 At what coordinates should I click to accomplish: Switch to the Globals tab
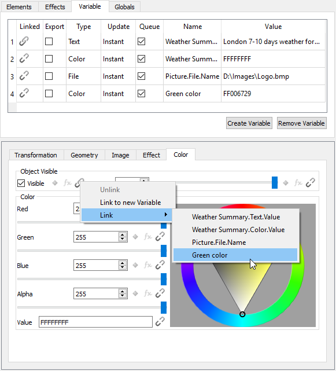coord(124,7)
